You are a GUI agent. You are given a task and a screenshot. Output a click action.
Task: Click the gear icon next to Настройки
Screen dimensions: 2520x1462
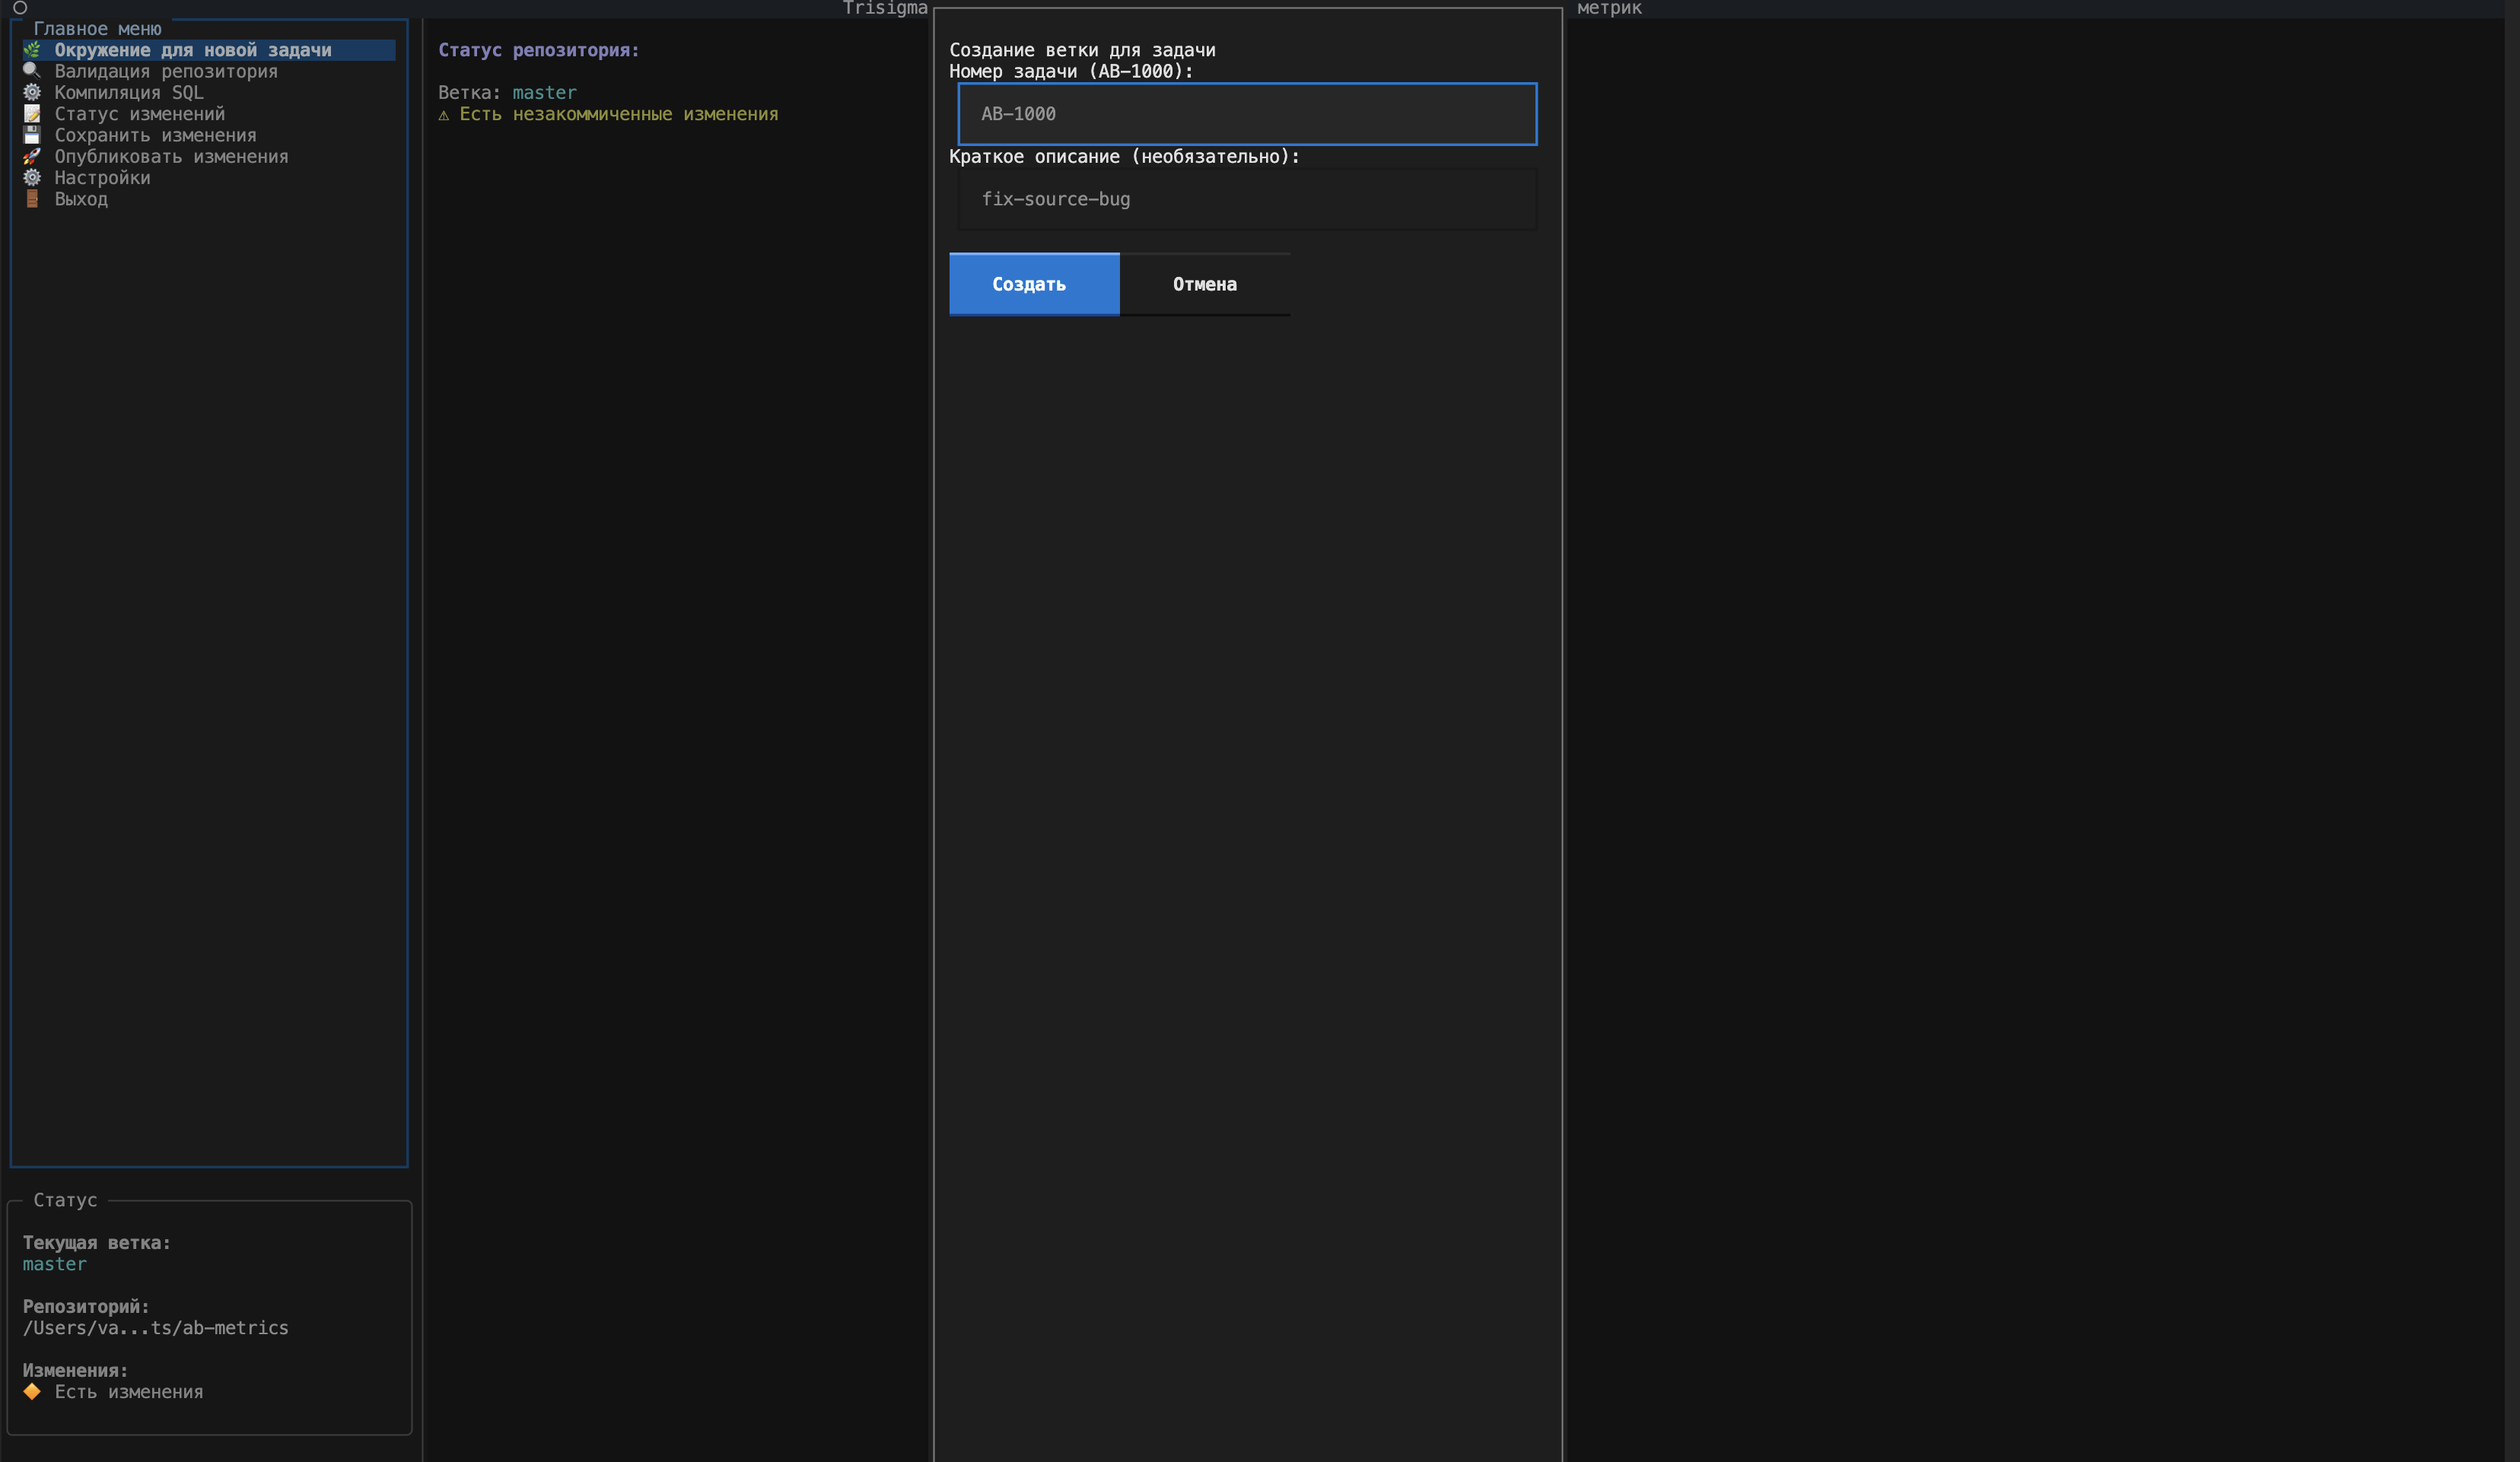point(32,178)
